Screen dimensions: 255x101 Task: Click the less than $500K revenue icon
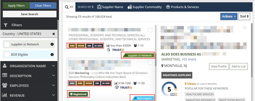(108, 46)
